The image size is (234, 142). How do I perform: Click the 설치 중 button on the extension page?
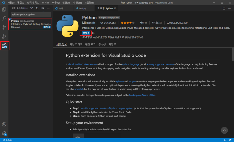[86, 33]
